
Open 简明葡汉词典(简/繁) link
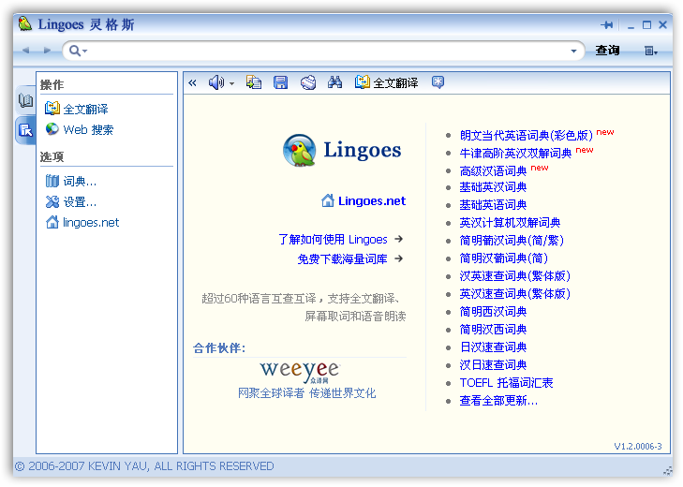click(512, 241)
